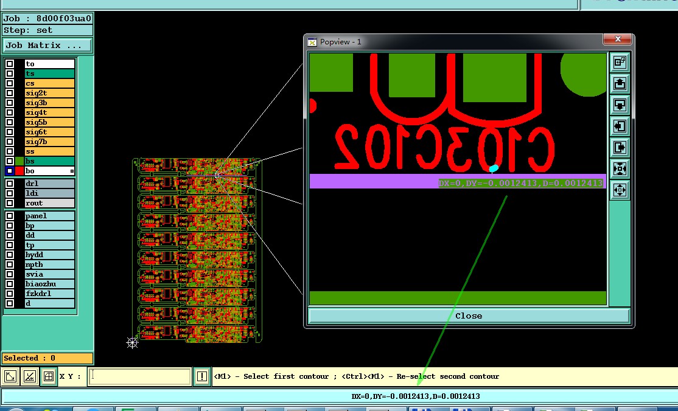The image size is (678, 411).
Task: Click the axis-angle icon in bottom bar
Action: pyautogui.click(x=30, y=376)
